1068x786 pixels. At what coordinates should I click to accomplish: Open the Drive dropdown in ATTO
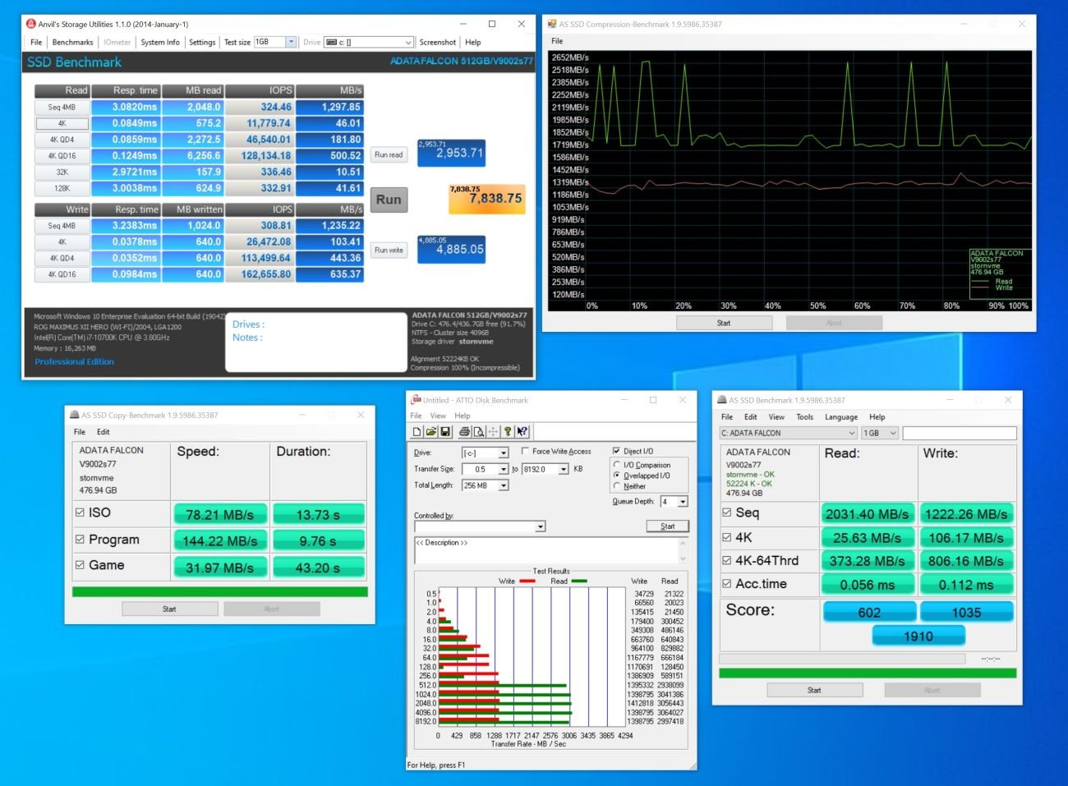pos(503,453)
